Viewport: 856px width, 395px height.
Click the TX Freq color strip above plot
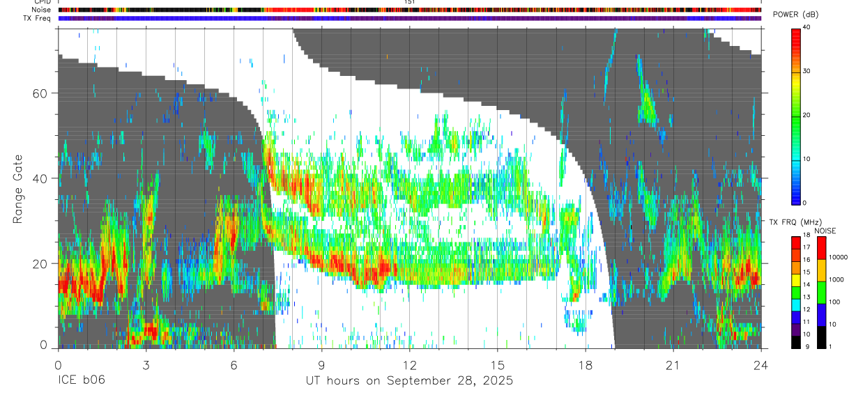pyautogui.click(x=409, y=18)
